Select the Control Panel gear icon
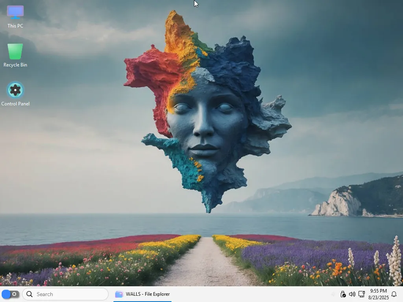This screenshot has height=302, width=403. click(x=15, y=90)
